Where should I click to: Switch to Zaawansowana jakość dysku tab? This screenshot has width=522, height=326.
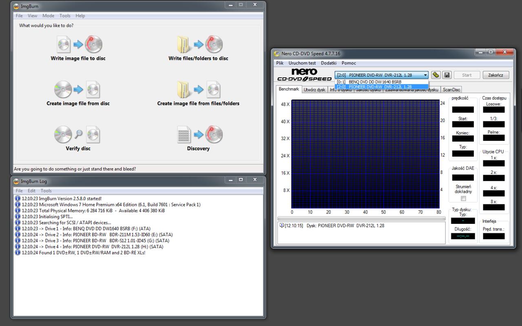pyautogui.click(x=412, y=90)
